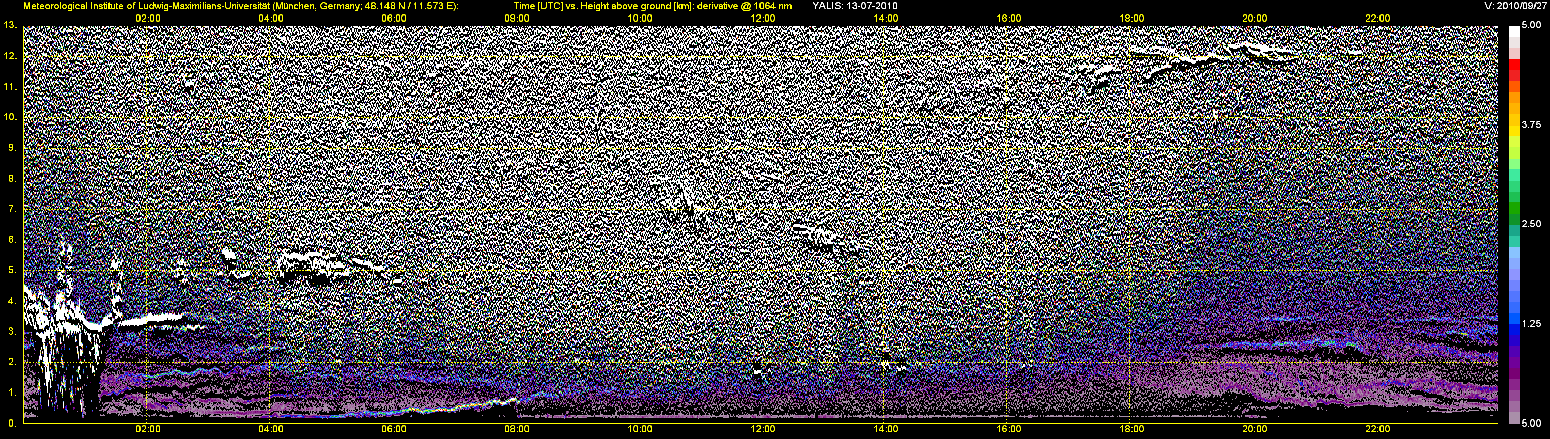The width and height of the screenshot is (1550, 439).
Task: Click the 12:00 label on the top time axis
Action: tap(763, 19)
